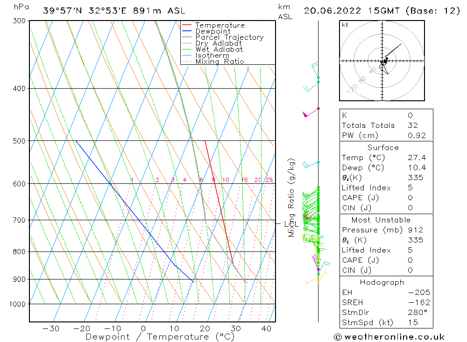Click the 1000 hPa pressure label
Image resolution: width=467 pixels, height=342 pixels.
tap(18, 304)
